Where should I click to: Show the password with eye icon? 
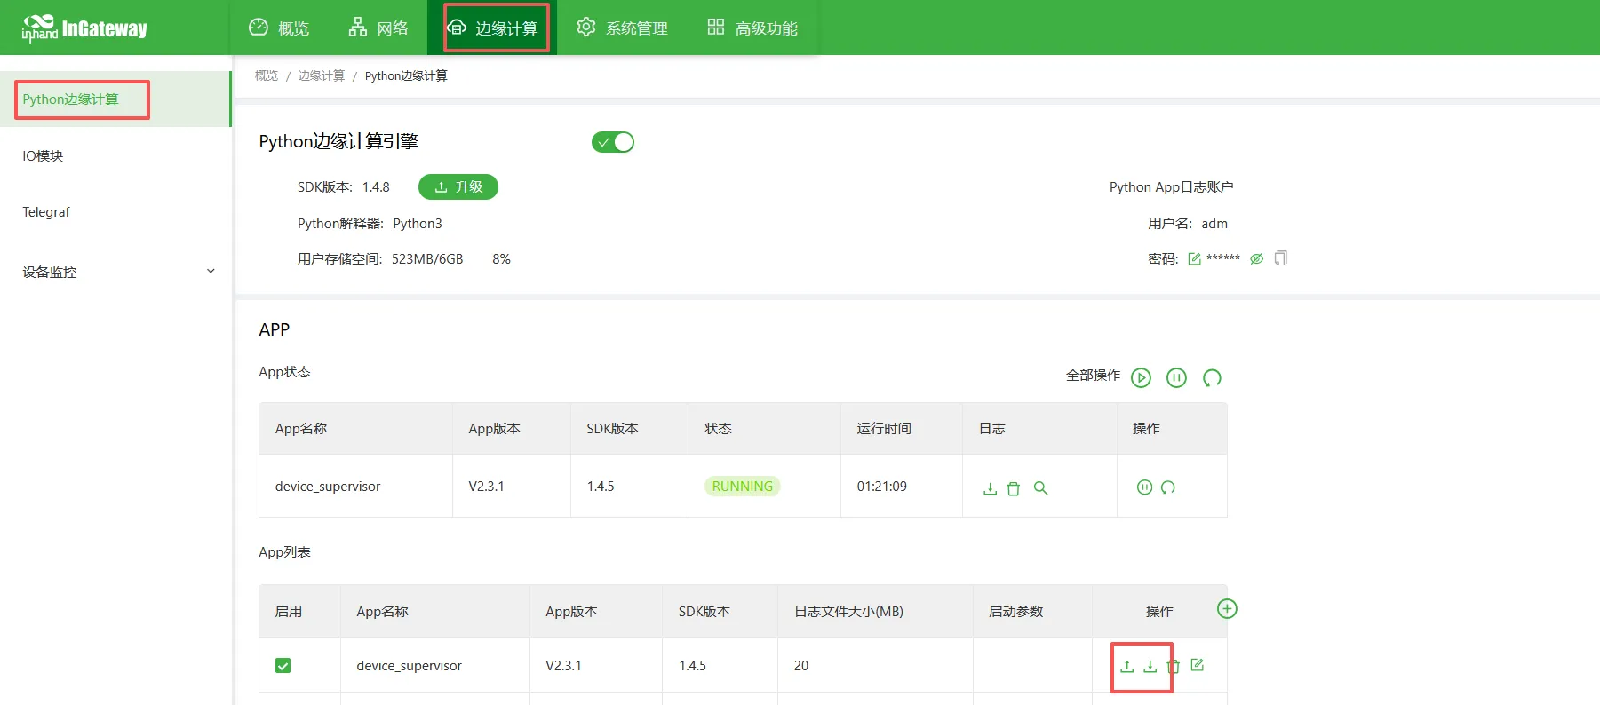tap(1256, 259)
